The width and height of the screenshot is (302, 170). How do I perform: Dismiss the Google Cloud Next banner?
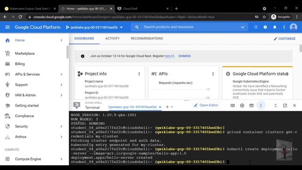click(x=185, y=56)
